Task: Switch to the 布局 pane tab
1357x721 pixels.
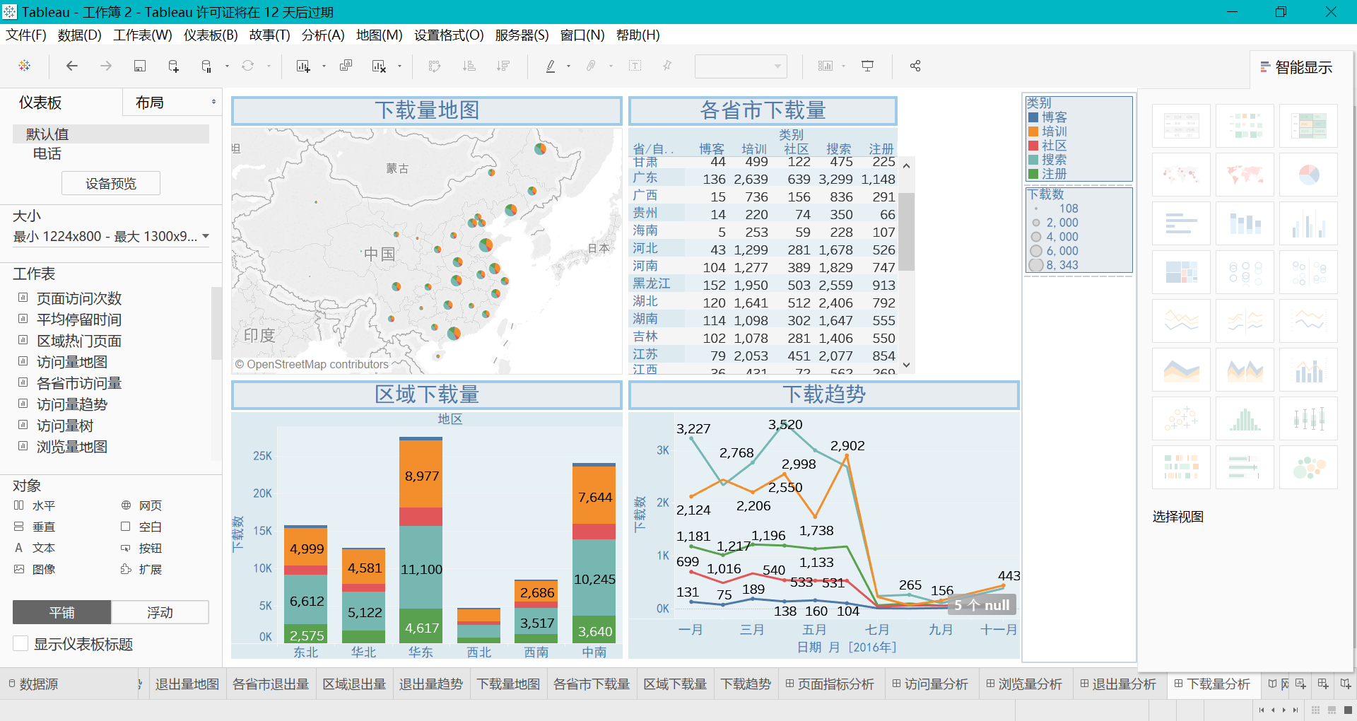Action: tap(150, 102)
